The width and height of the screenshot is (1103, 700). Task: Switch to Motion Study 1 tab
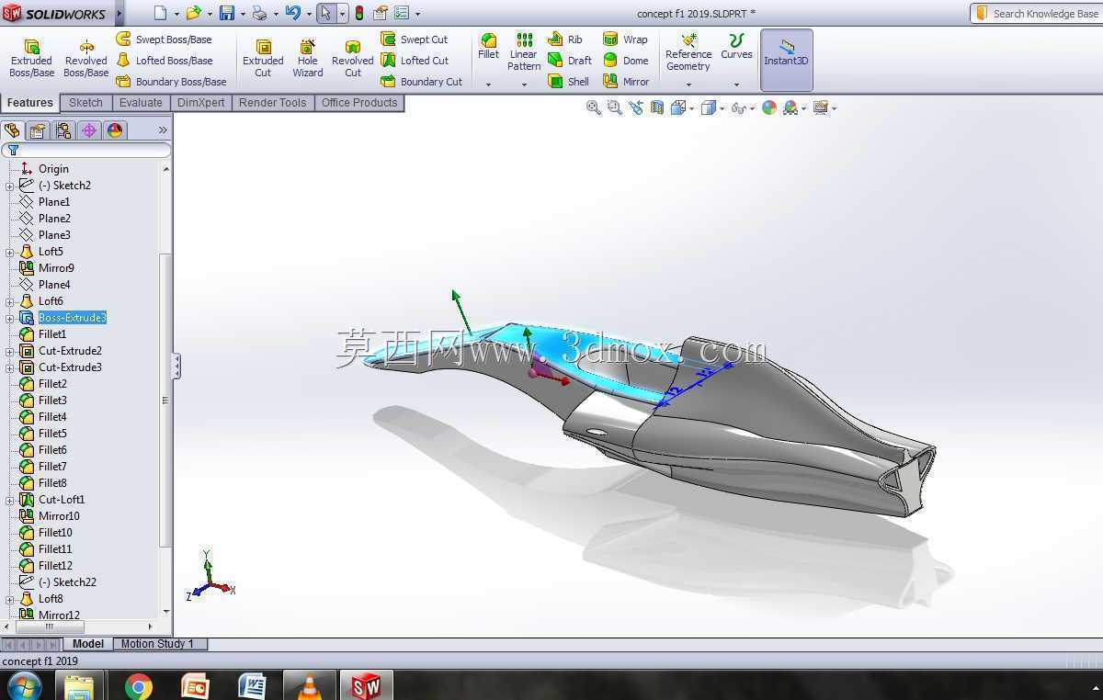pyautogui.click(x=157, y=644)
